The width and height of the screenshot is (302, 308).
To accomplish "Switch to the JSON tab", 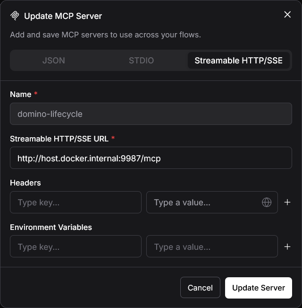I will click(54, 60).
